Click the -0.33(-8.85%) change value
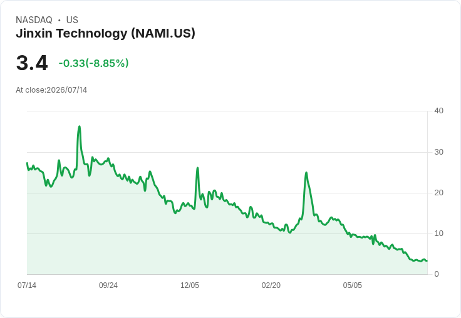Viewport: 461px width, 318px height. pyautogui.click(x=93, y=63)
